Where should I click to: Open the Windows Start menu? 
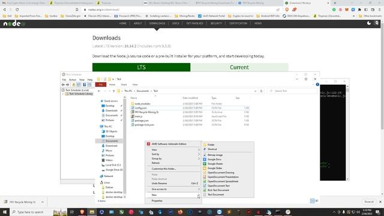pyautogui.click(x=5, y=212)
